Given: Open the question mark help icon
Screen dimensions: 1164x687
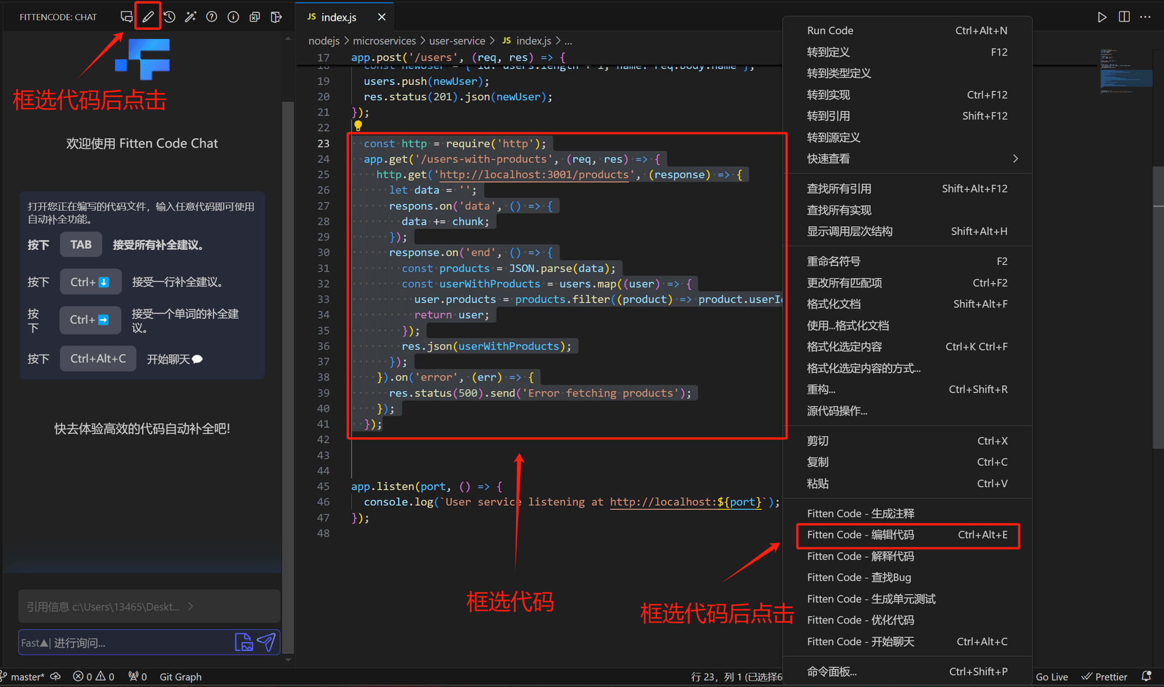Looking at the screenshot, I should pyautogui.click(x=212, y=17).
